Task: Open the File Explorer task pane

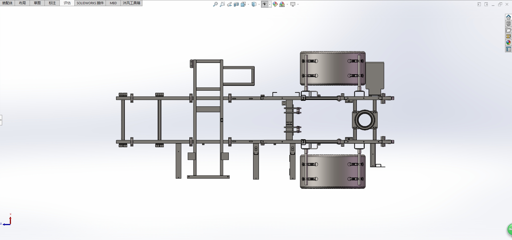Action: tap(509, 30)
